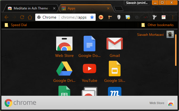Reload the current page

pos(22,17)
